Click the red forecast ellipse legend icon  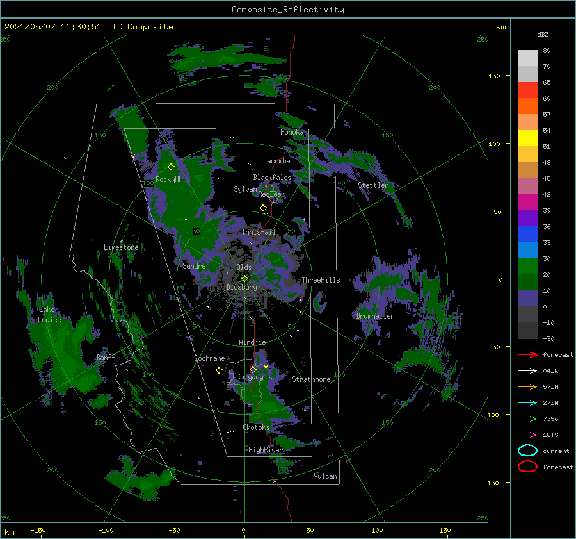coord(527,467)
